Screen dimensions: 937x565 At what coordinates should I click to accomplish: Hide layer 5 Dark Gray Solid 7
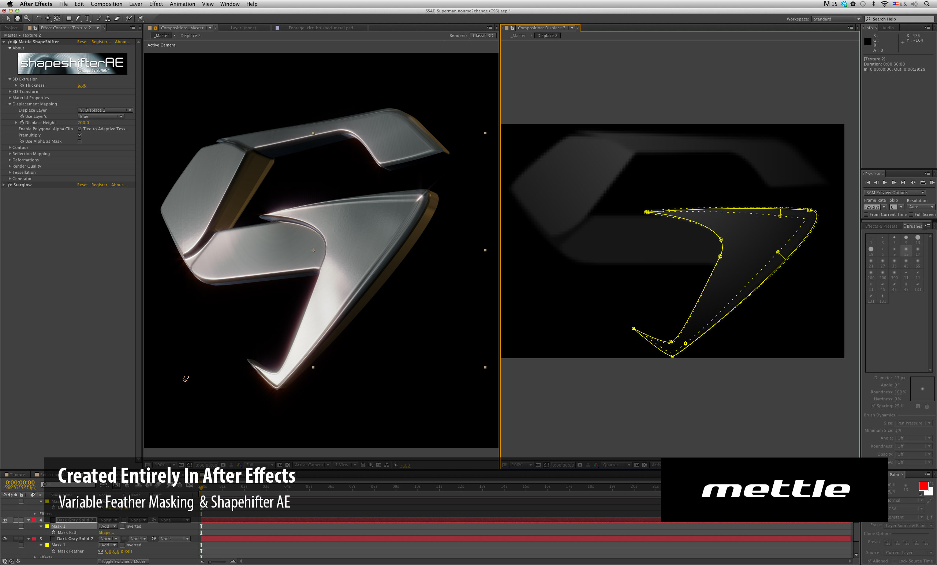tap(5, 539)
